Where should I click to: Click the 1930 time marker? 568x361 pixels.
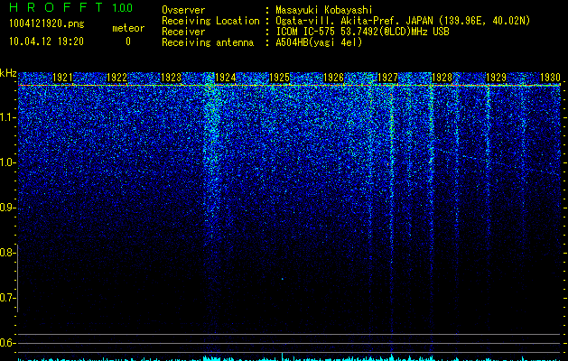[550, 78]
